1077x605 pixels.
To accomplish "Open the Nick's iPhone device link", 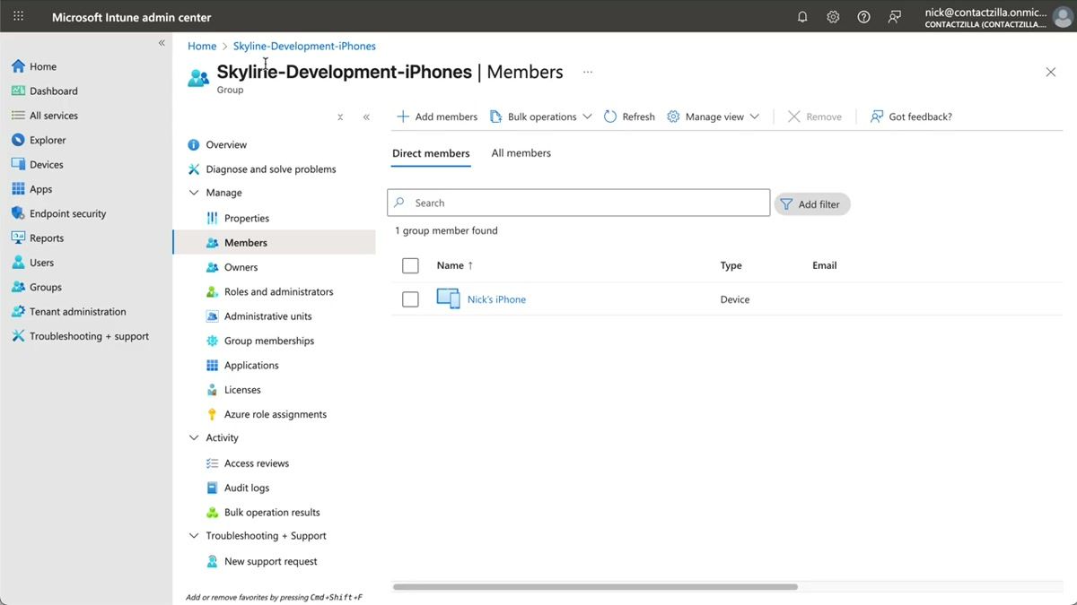I will 496,298.
